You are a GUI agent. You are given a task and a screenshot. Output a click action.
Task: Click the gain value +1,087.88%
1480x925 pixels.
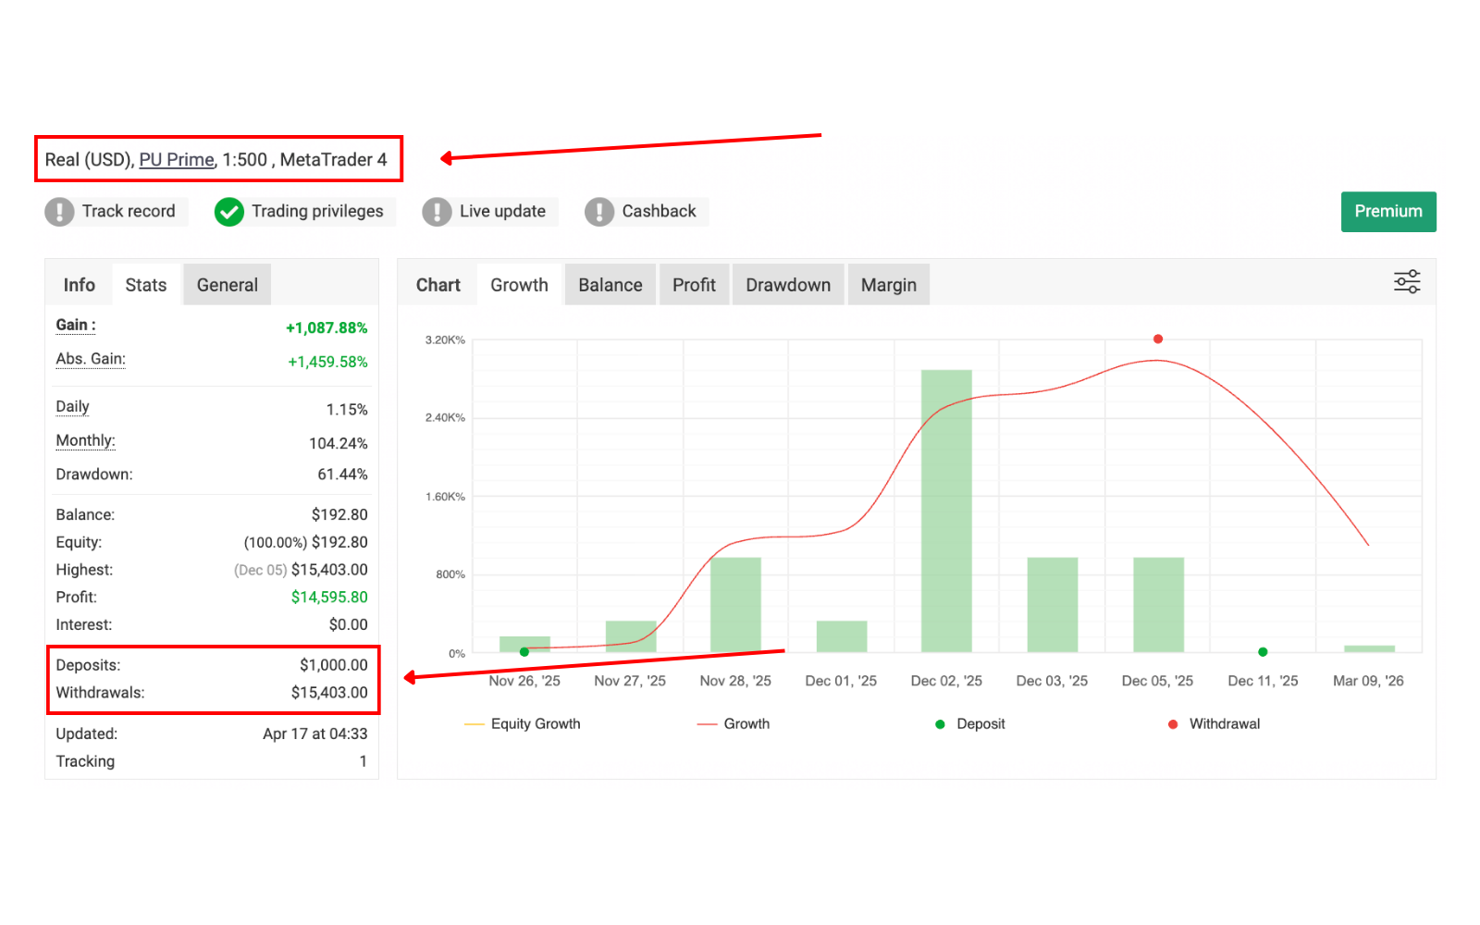pos(327,327)
